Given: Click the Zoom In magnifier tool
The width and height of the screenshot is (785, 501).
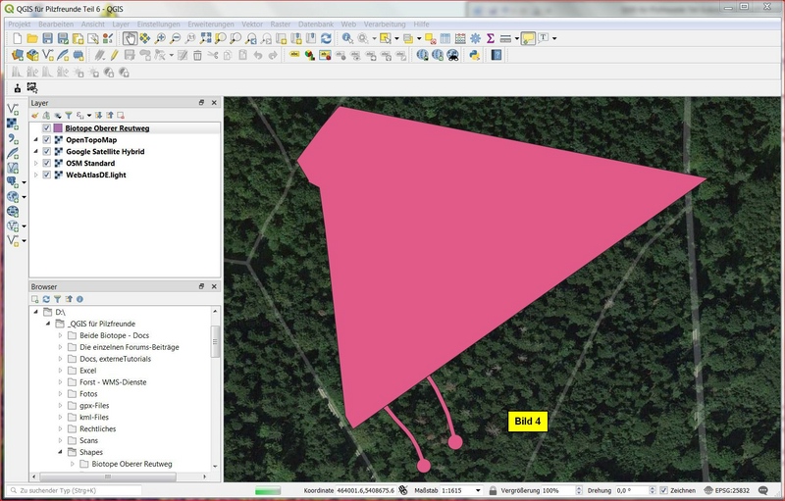Looking at the screenshot, I should (160, 38).
